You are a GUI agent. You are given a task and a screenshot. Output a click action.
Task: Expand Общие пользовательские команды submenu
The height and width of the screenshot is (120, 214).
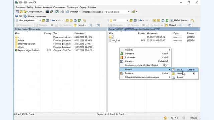click(x=145, y=77)
